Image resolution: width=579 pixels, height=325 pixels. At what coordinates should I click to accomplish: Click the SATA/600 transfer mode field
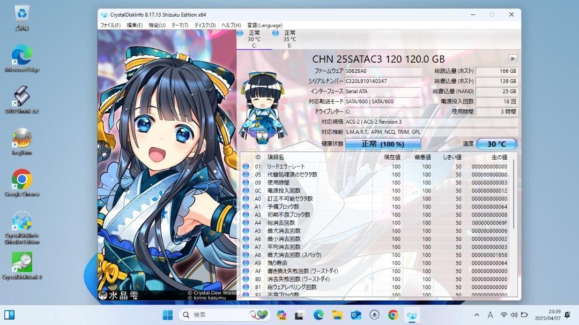383,101
